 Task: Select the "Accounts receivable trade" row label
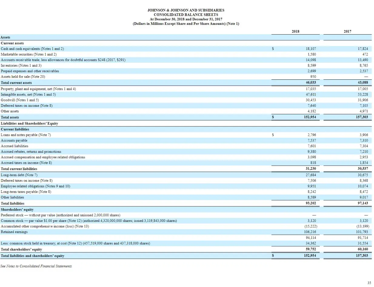tap(63, 60)
